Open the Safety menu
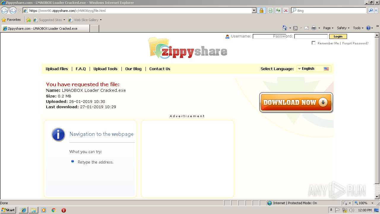380x214 pixels. click(x=343, y=28)
